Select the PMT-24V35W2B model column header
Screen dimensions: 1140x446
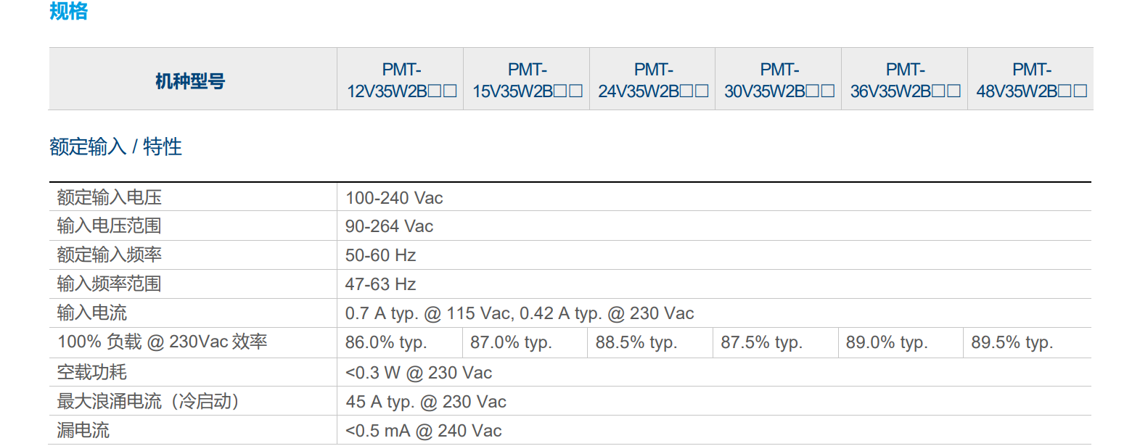653,80
